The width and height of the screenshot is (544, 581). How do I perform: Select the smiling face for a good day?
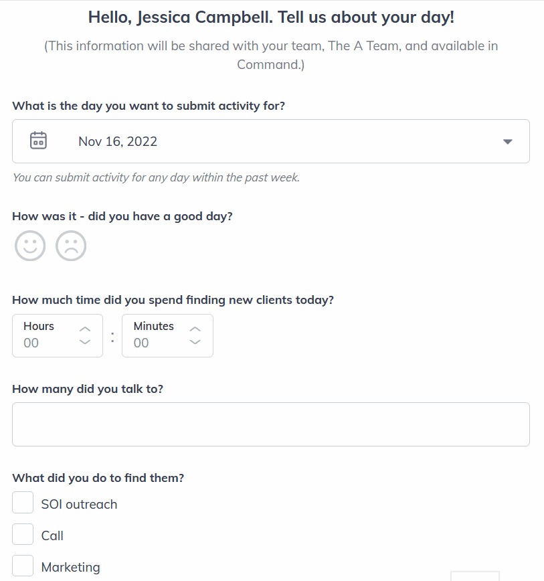[29, 246]
